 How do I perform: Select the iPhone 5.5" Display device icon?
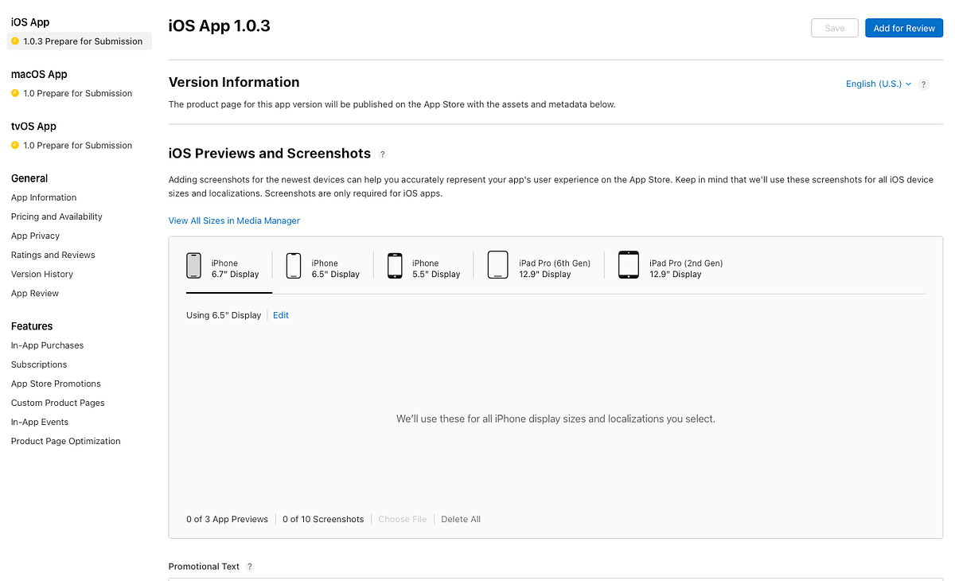(396, 265)
